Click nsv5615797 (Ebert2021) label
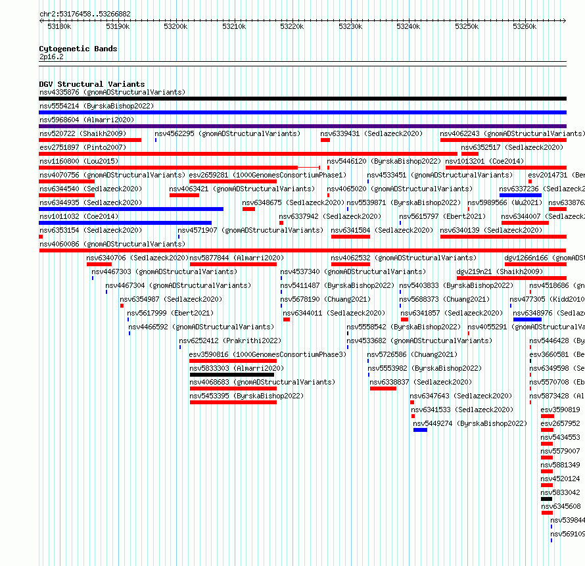This screenshot has width=585, height=566. tap(442, 216)
